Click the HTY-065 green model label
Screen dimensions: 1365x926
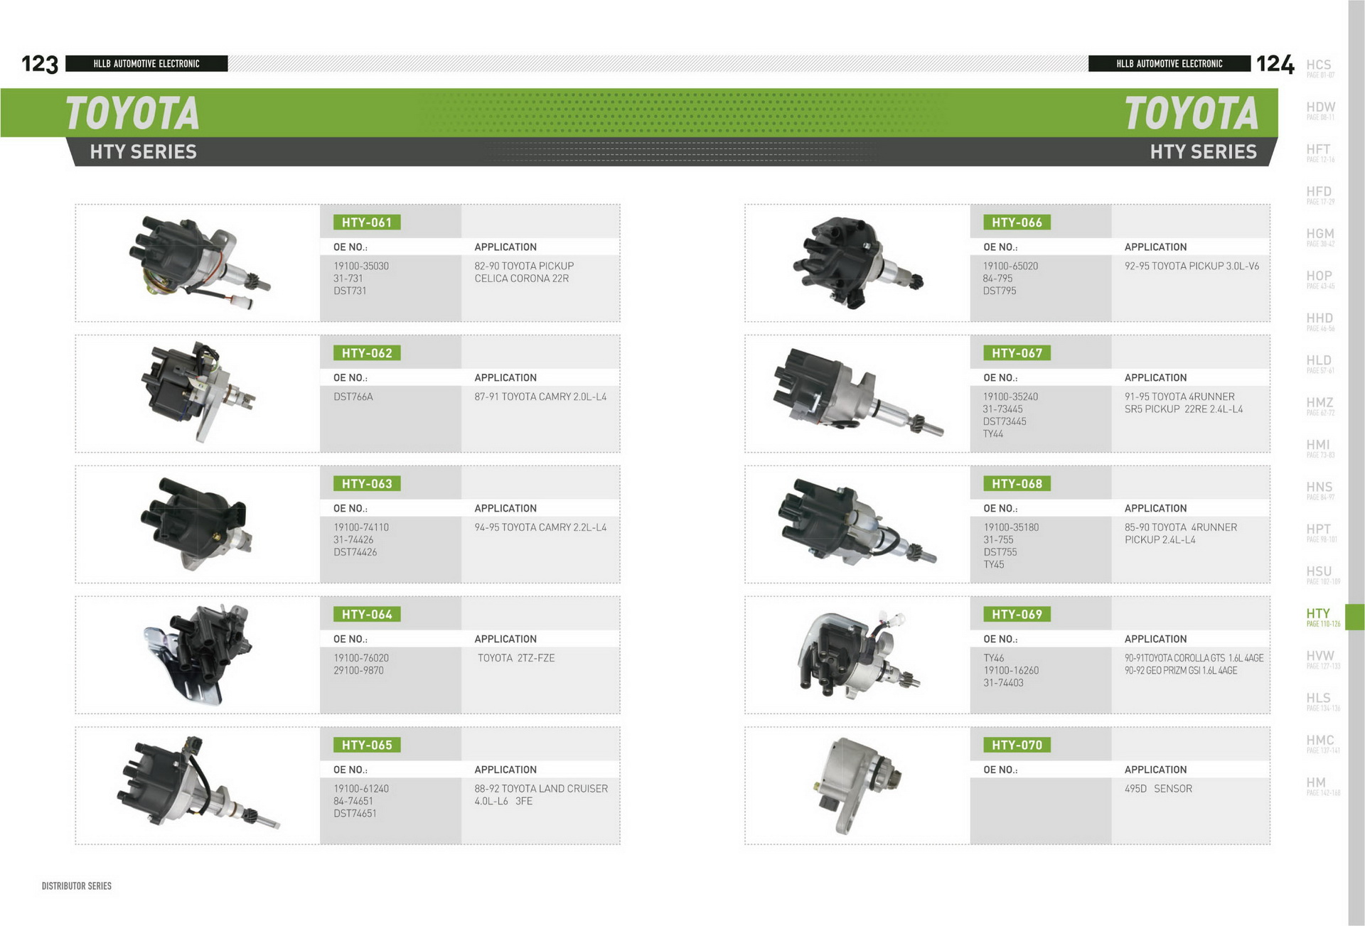click(x=366, y=745)
